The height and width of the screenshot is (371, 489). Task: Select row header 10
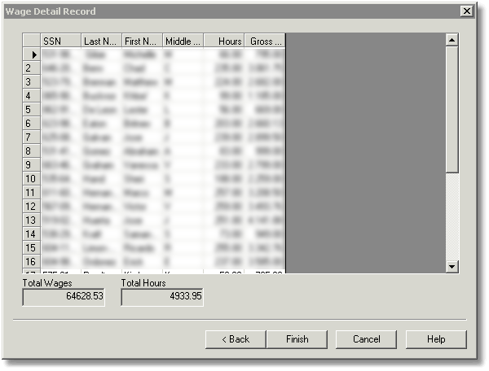(32, 179)
